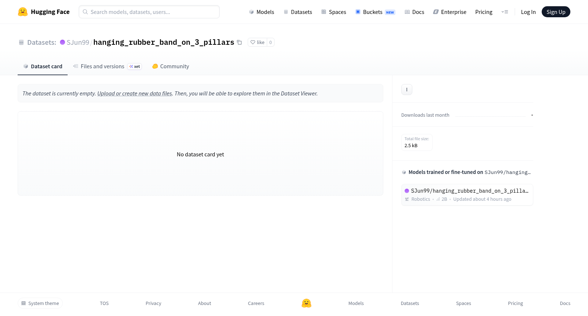This screenshot has width=588, height=316.
Task: Open Spaces in the top navigation
Action: tap(334, 12)
